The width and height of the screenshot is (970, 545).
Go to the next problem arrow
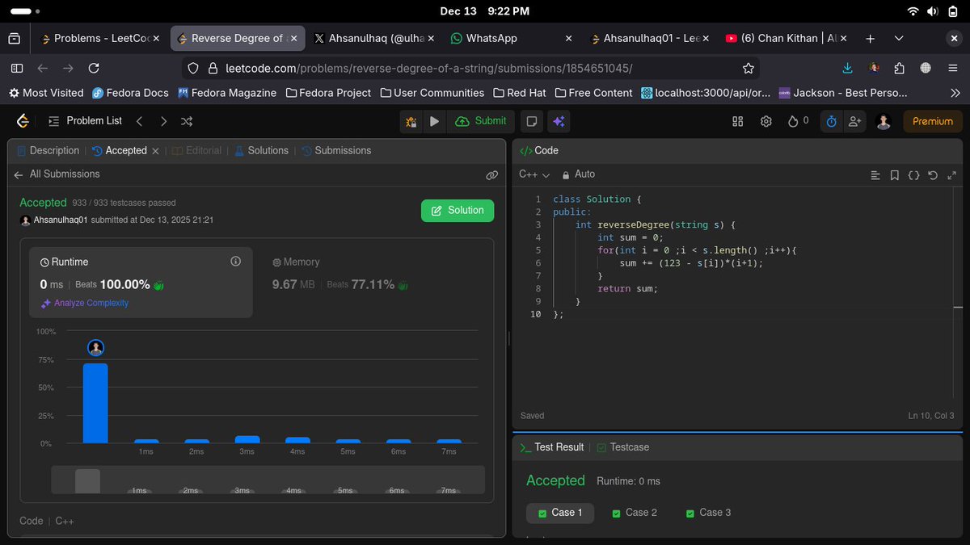coord(163,121)
